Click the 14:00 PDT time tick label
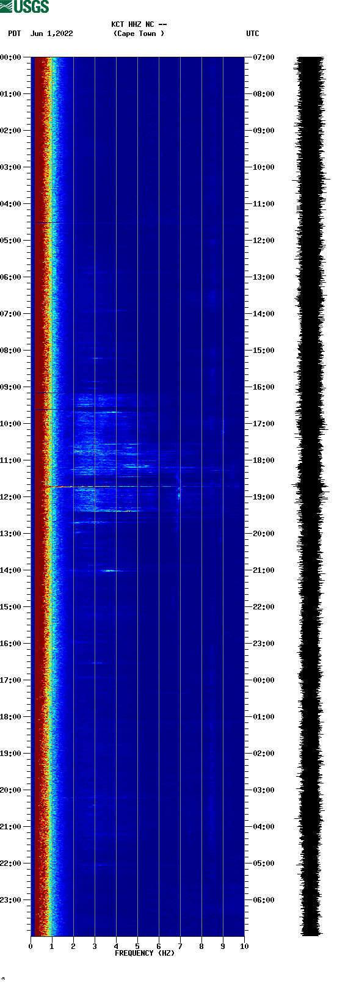This screenshot has height=985, width=337. click(11, 570)
